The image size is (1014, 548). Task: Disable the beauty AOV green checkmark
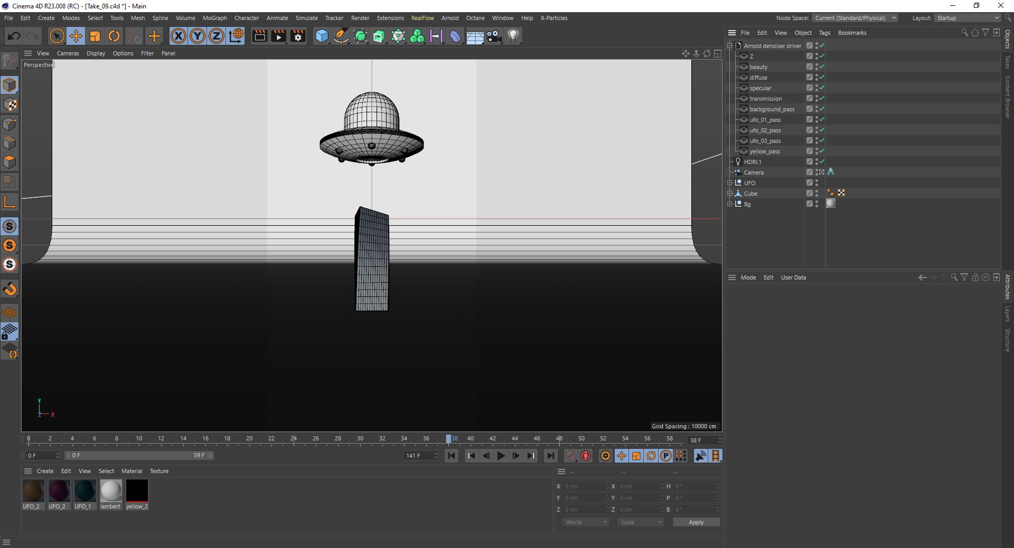(x=822, y=67)
